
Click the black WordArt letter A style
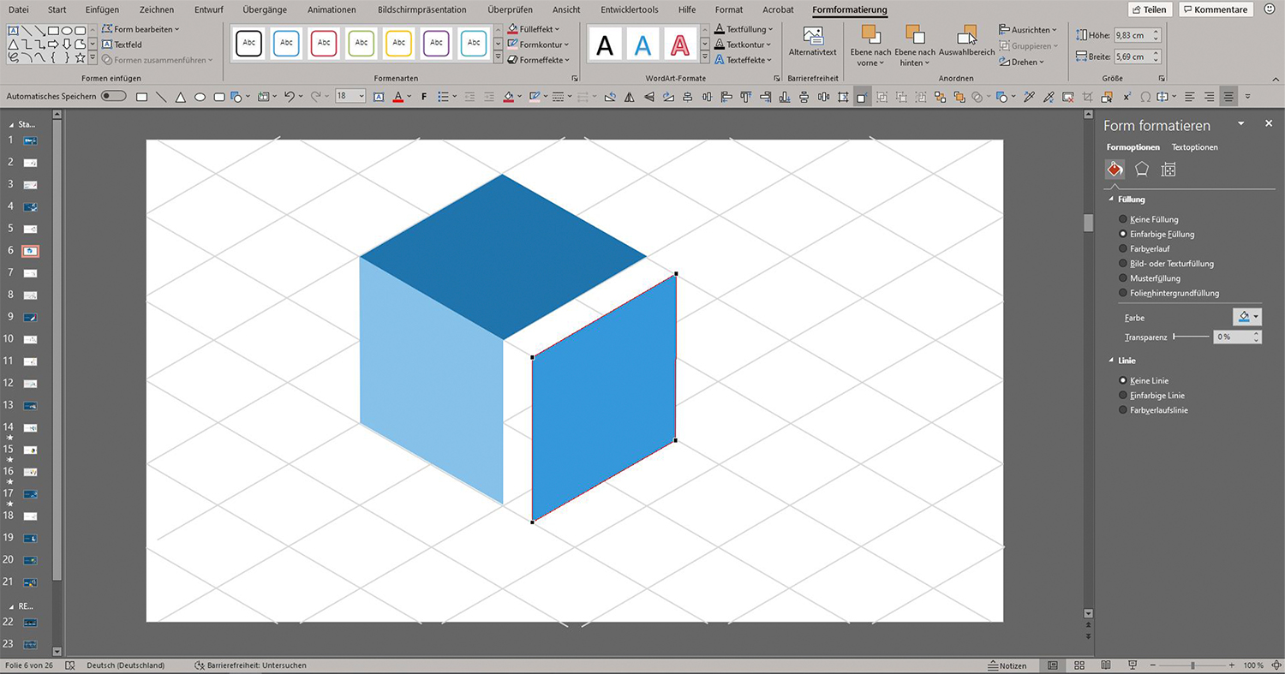(605, 45)
